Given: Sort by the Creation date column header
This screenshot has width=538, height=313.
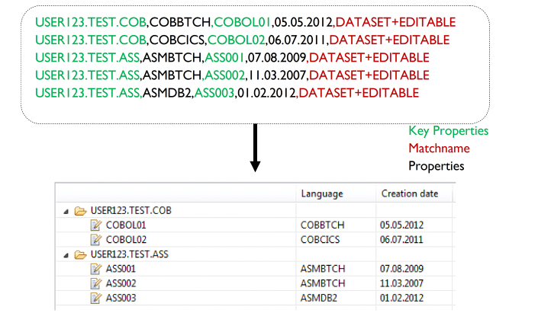Looking at the screenshot, I should 409,193.
